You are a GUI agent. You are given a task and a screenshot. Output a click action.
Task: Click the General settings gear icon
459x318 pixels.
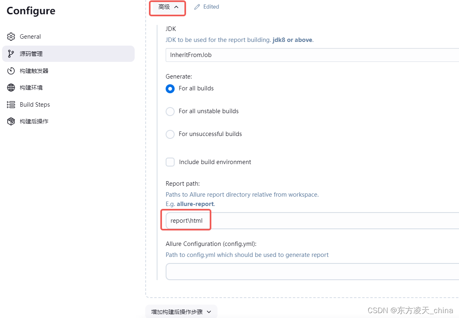point(11,36)
